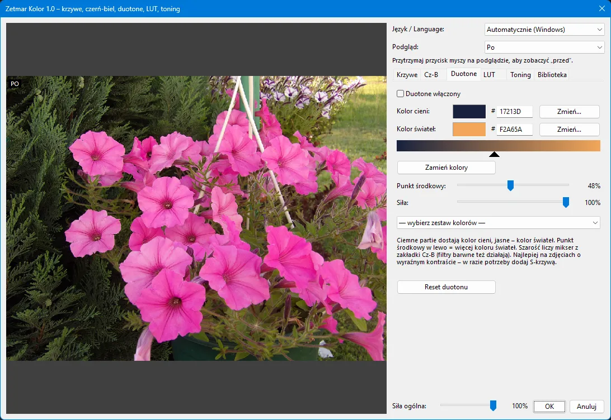Click the Punkt środkowy slider handle
611x420 pixels.
click(510, 185)
